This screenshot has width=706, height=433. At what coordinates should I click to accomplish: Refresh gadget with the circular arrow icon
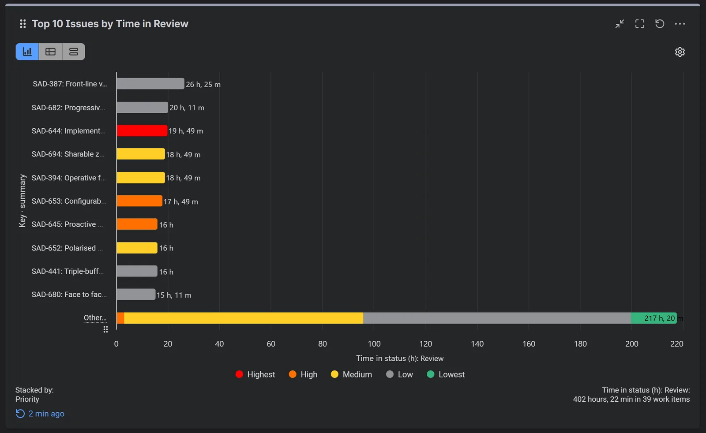pos(660,24)
